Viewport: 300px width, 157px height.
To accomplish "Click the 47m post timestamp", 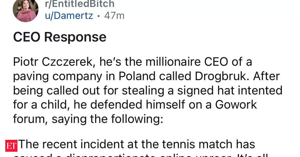I will (114, 16).
